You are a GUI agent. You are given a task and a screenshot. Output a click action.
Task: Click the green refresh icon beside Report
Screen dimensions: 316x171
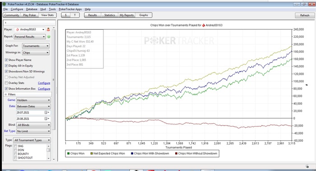point(49,37)
